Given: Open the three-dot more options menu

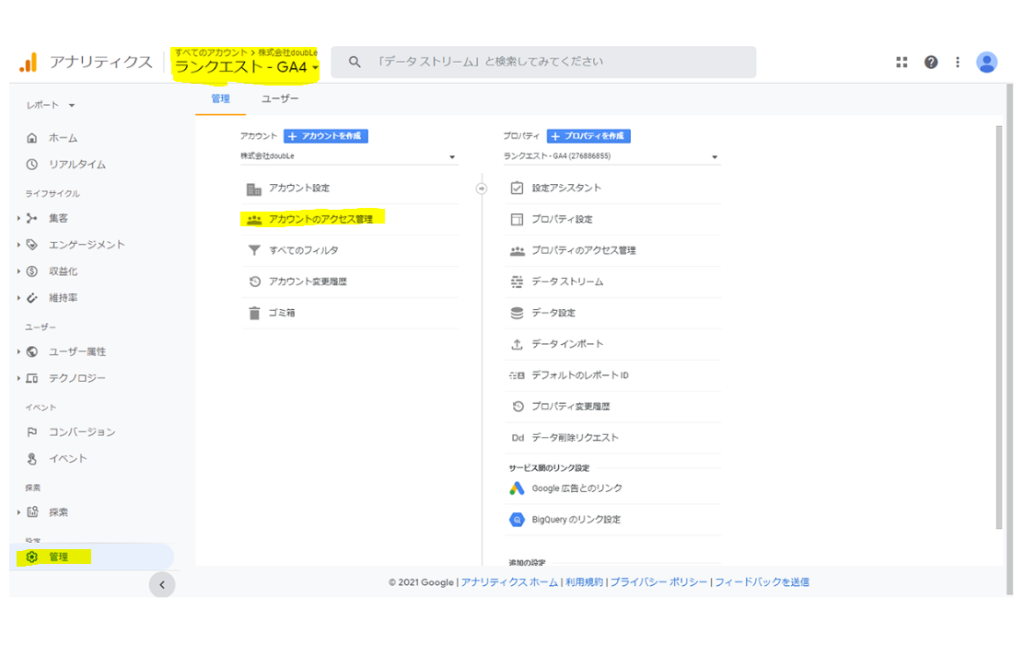Looking at the screenshot, I should pos(958,62).
